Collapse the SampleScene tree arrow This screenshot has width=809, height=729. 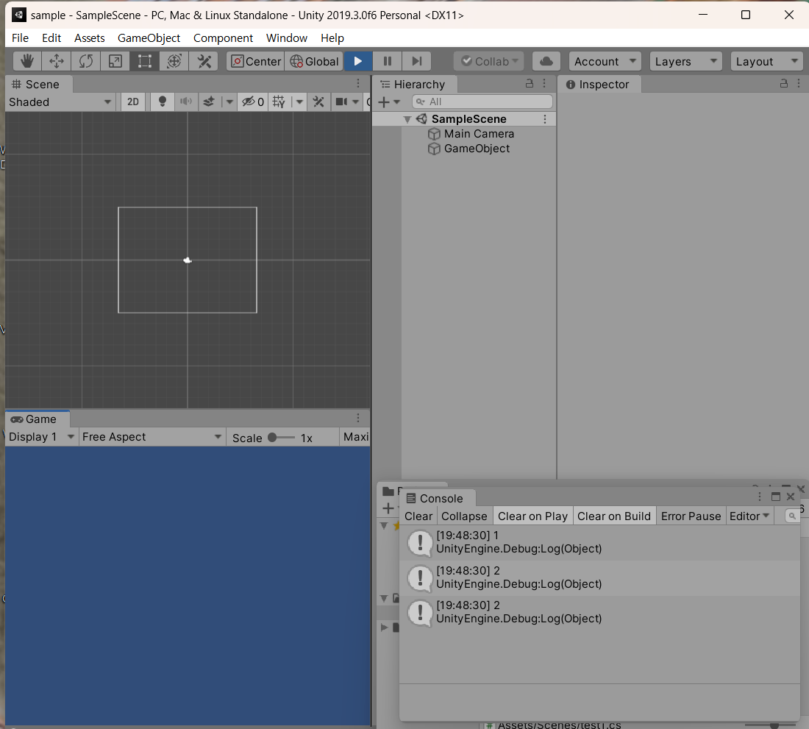[x=407, y=119]
